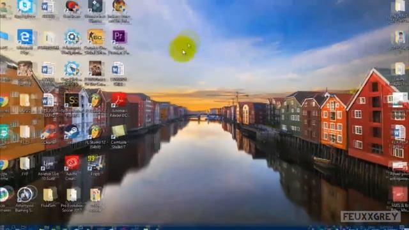Select the portrait-face shortcut below Edge
409x230 pixels.
[25, 69]
